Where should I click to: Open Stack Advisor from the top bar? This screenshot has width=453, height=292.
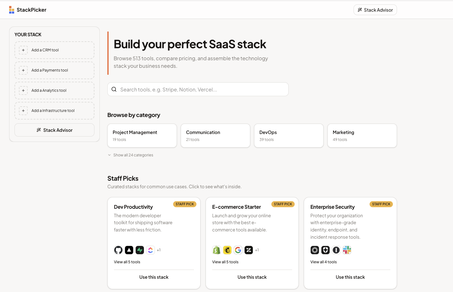coord(375,10)
